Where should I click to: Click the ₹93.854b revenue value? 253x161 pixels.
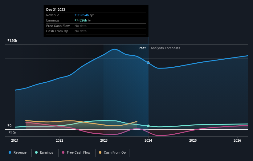[x=82, y=15]
